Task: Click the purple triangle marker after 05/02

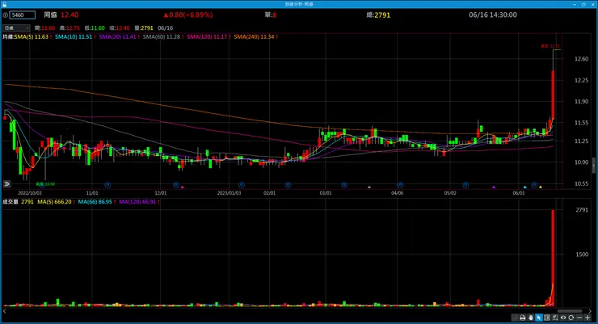Action: [x=494, y=187]
